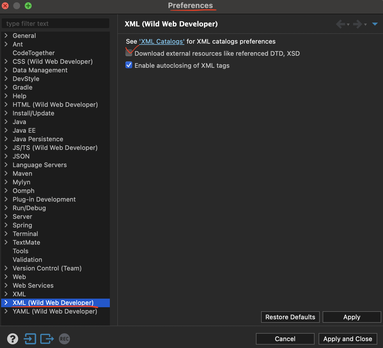The height and width of the screenshot is (348, 383).
Task: Expand the Gradle node
Action: tap(6, 87)
